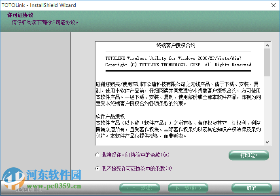Close the InstallShield Wizard window

tap(274, 5)
